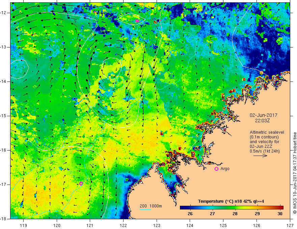
Task: Click the '-16' latitude axis label
Action: 4,150
